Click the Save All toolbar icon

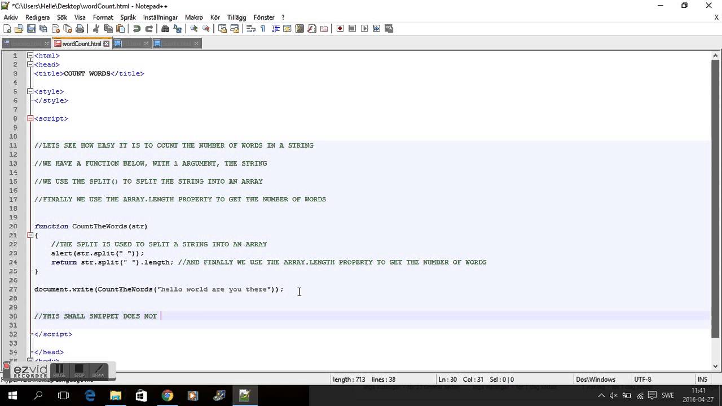pos(43,29)
